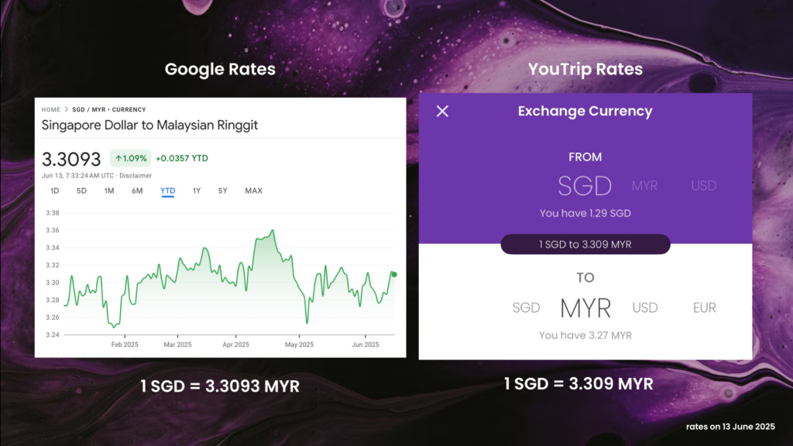Click the Feb 2025 axis label
Viewport: 793px width, 446px height.
point(125,345)
